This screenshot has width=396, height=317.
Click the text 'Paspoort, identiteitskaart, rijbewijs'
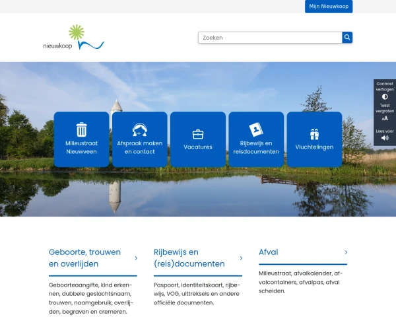(x=197, y=289)
